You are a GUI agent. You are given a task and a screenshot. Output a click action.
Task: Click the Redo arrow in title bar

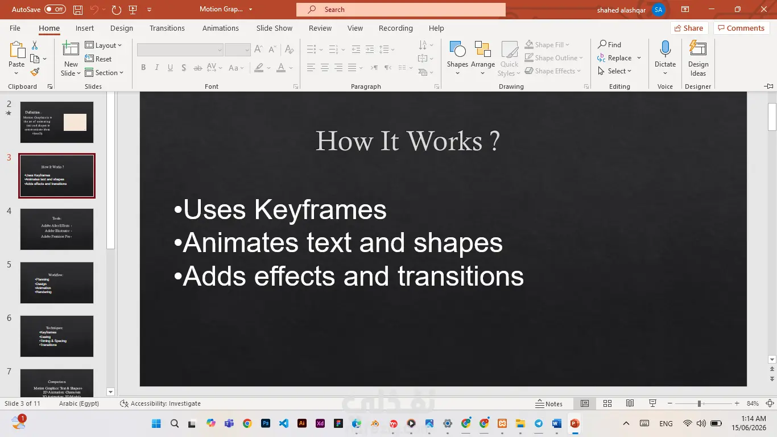(x=116, y=10)
